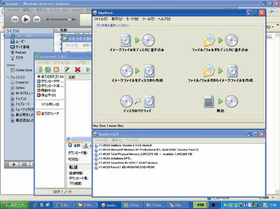The height and width of the screenshot is (209, 280).
Task: Select トップレート playlist in iTunes
Action: tap(20, 104)
